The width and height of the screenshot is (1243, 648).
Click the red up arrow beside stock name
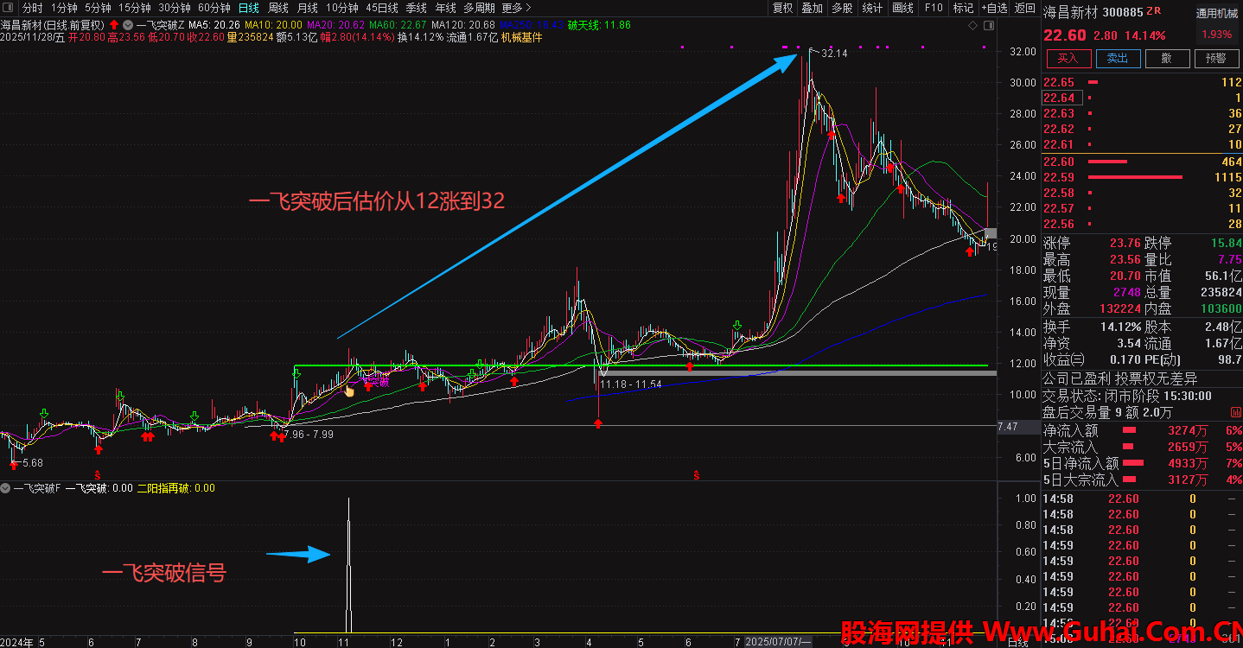[x=113, y=25]
